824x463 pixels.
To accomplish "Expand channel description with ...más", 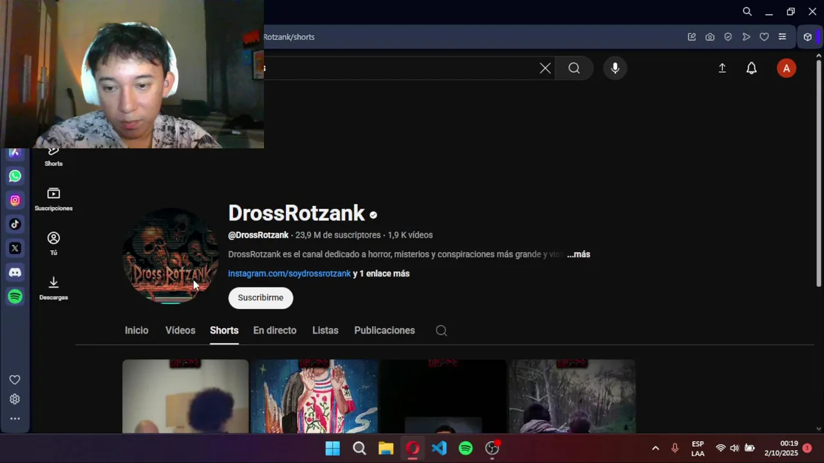I will [578, 254].
